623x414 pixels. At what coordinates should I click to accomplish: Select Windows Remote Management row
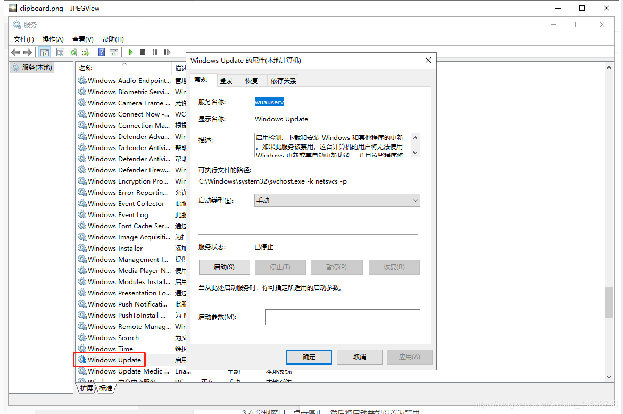[129, 326]
